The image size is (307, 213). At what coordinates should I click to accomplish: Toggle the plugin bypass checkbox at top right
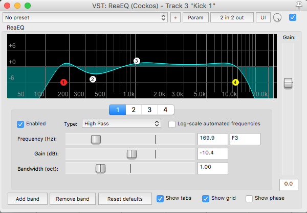[293, 17]
